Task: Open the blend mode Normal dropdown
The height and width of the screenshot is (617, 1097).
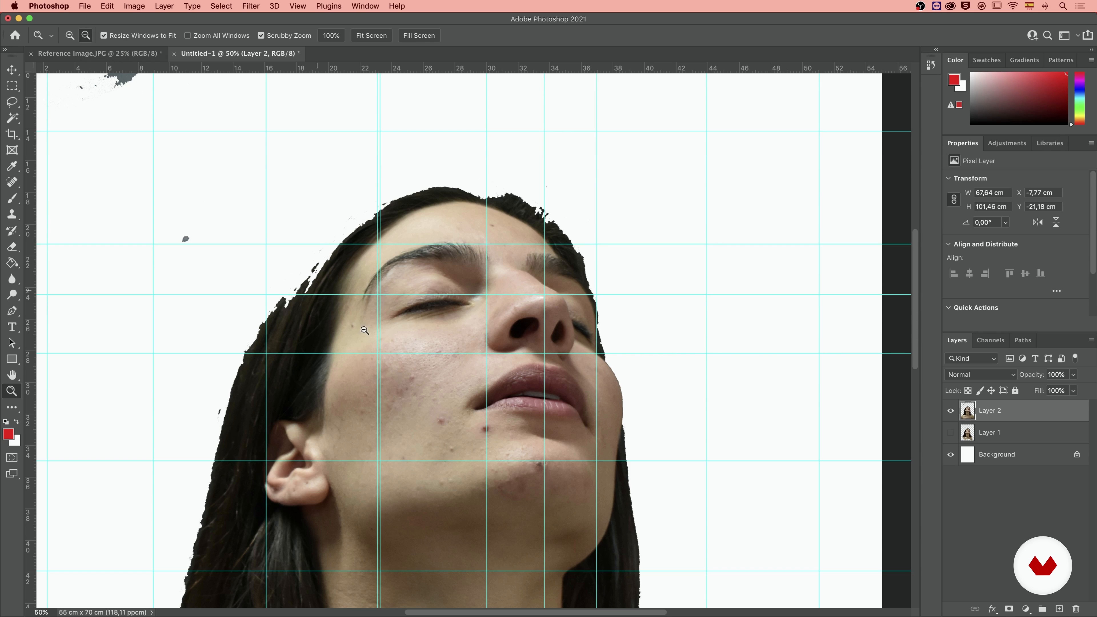Action: point(980,375)
